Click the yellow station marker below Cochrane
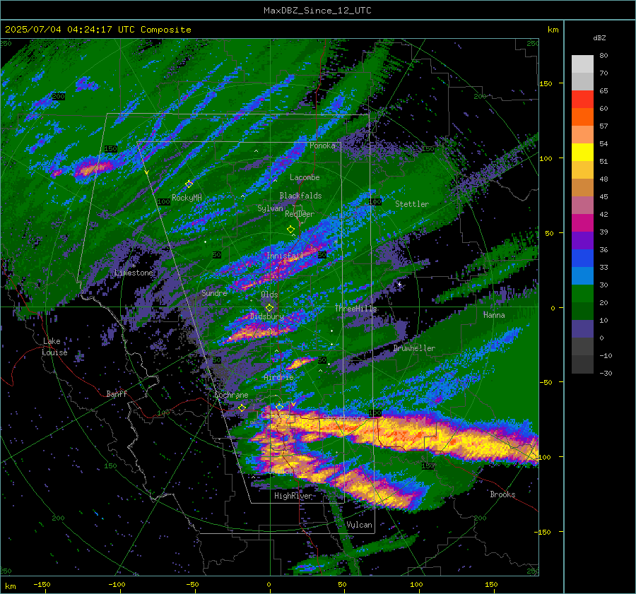This screenshot has width=636, height=594. click(242, 408)
